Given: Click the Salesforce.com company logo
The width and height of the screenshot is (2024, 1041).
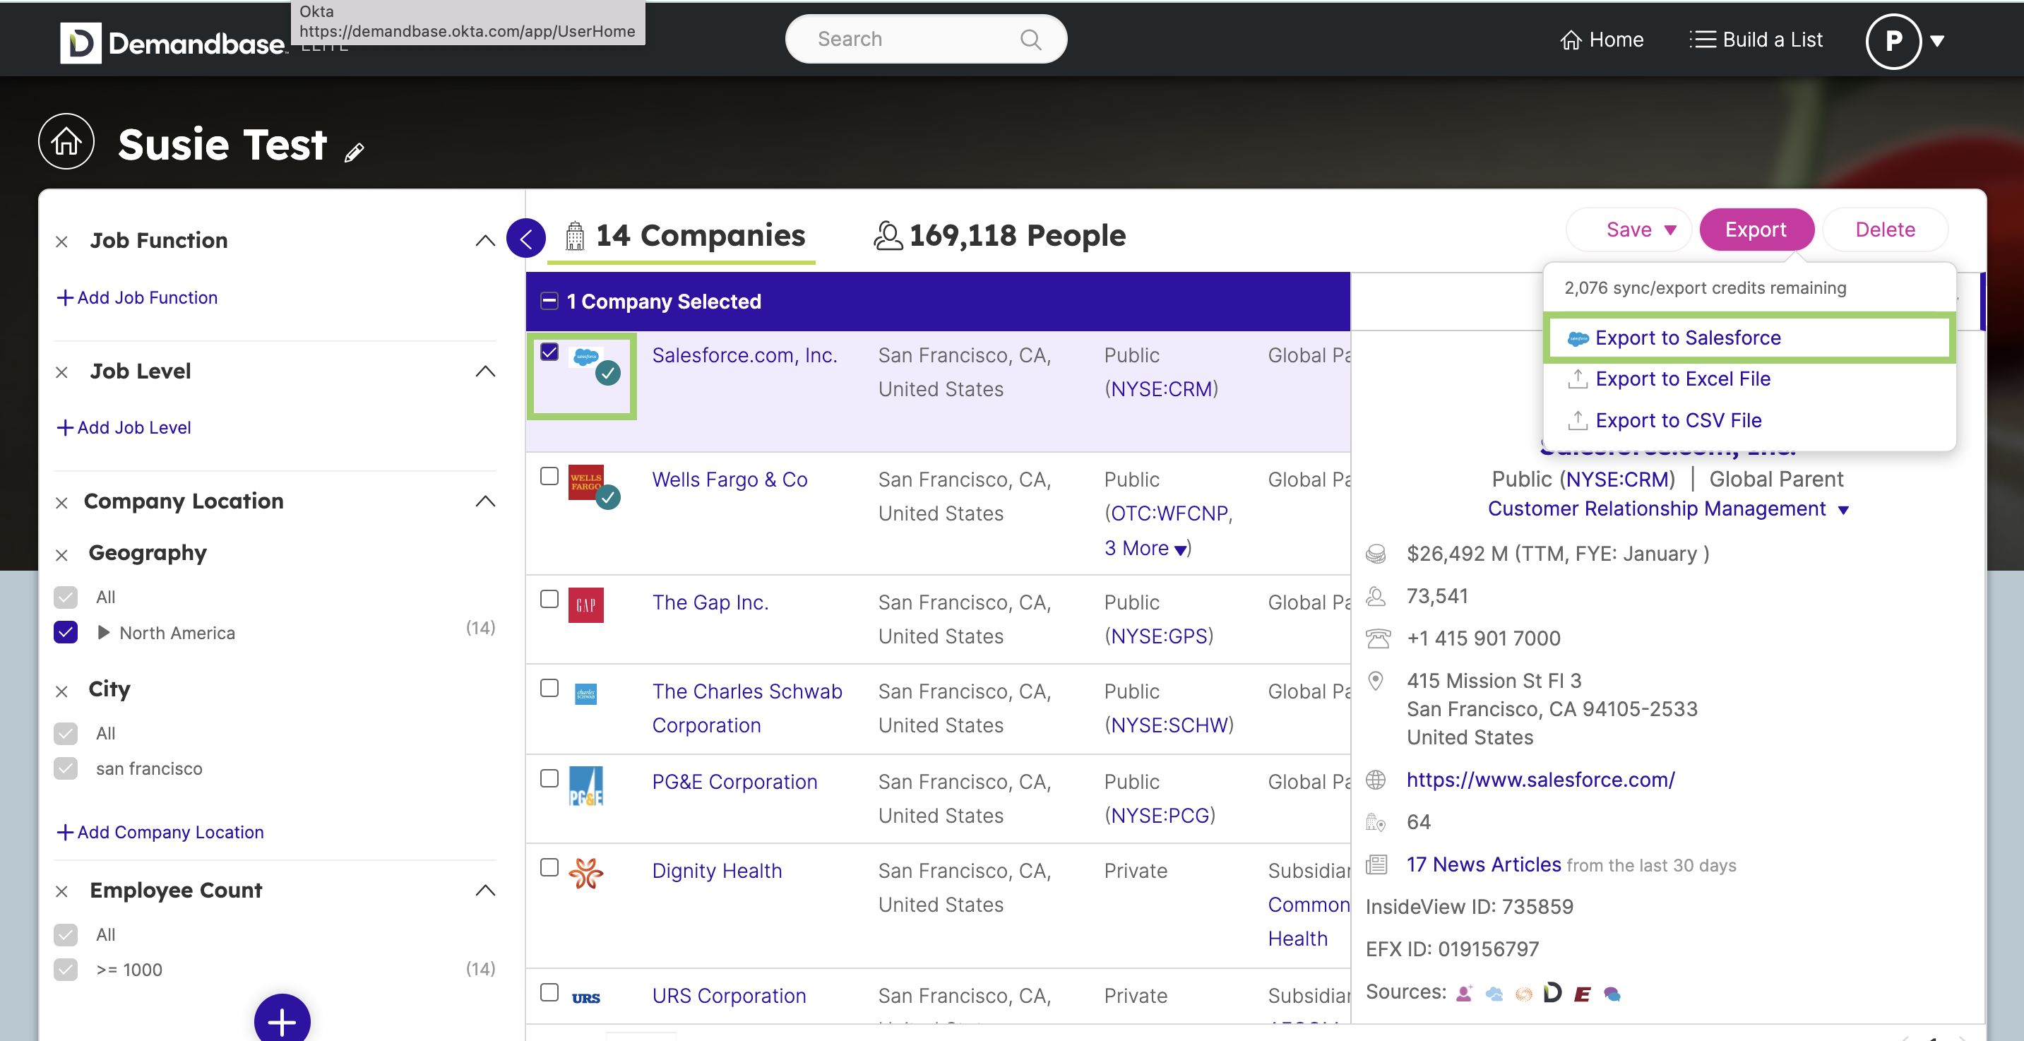Looking at the screenshot, I should tap(586, 357).
